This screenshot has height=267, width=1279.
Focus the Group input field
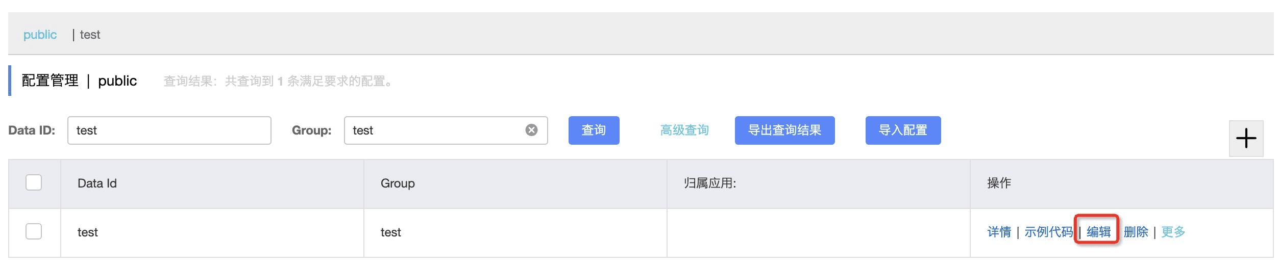(x=446, y=130)
